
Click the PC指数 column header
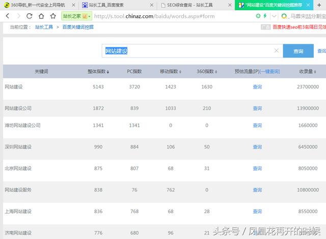pyautogui.click(x=134, y=71)
